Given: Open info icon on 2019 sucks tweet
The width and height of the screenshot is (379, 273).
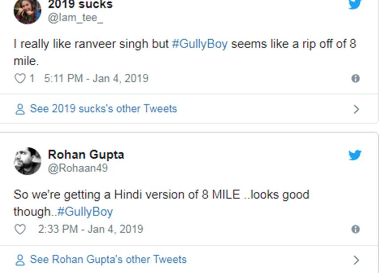Looking at the screenshot, I should tap(355, 79).
